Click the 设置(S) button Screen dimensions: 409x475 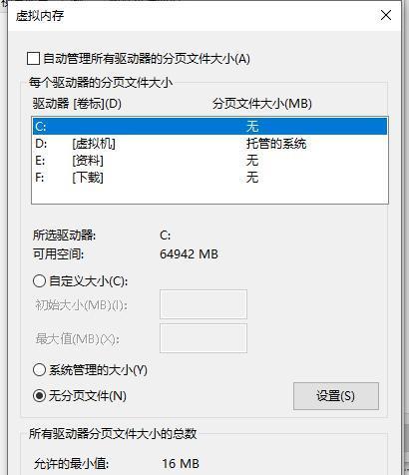click(x=336, y=396)
